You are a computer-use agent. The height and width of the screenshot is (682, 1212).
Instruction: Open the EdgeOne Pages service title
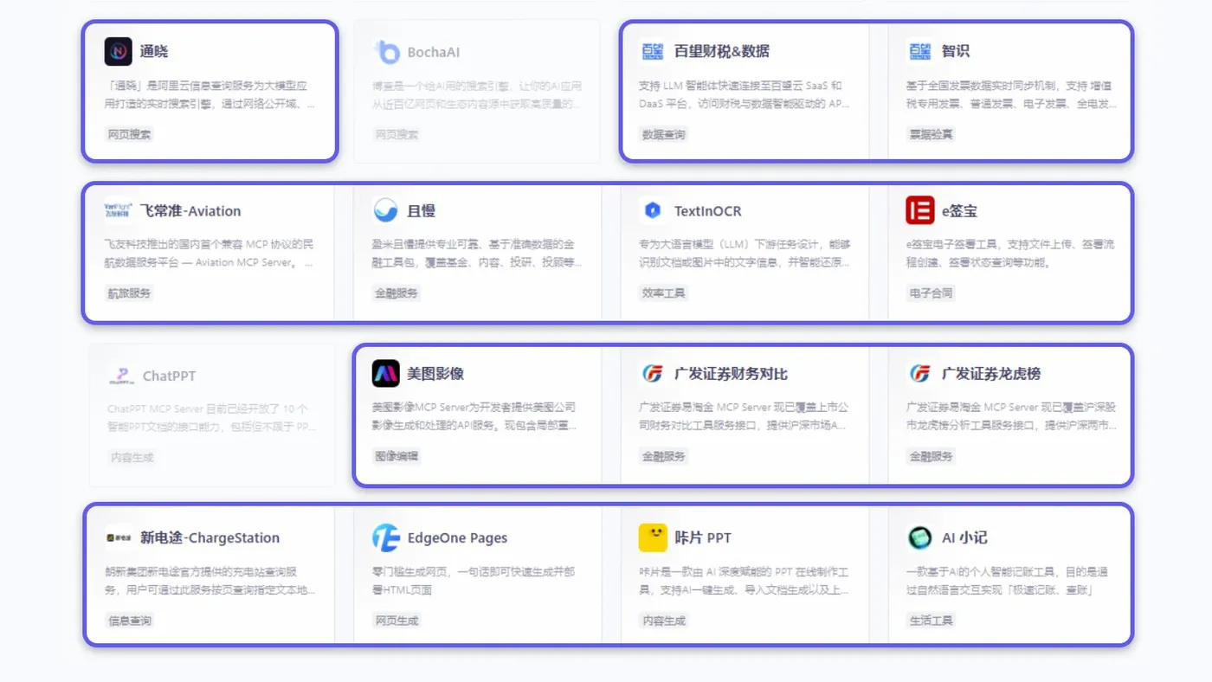tap(457, 537)
